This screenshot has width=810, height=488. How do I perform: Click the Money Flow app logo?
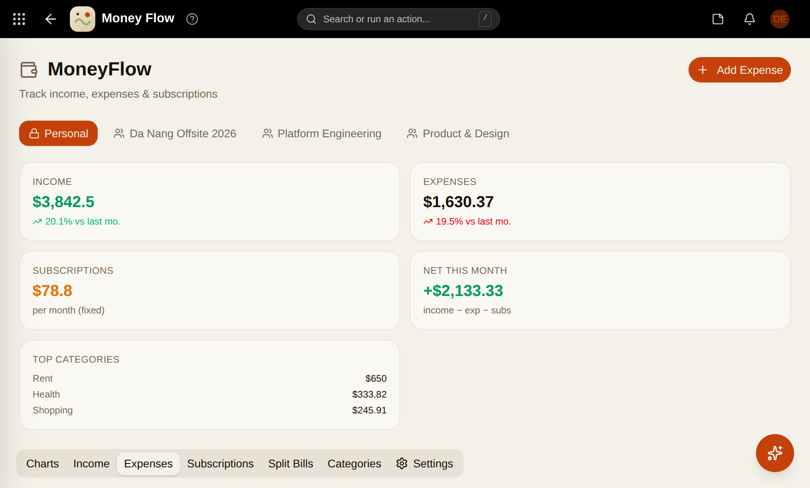83,19
